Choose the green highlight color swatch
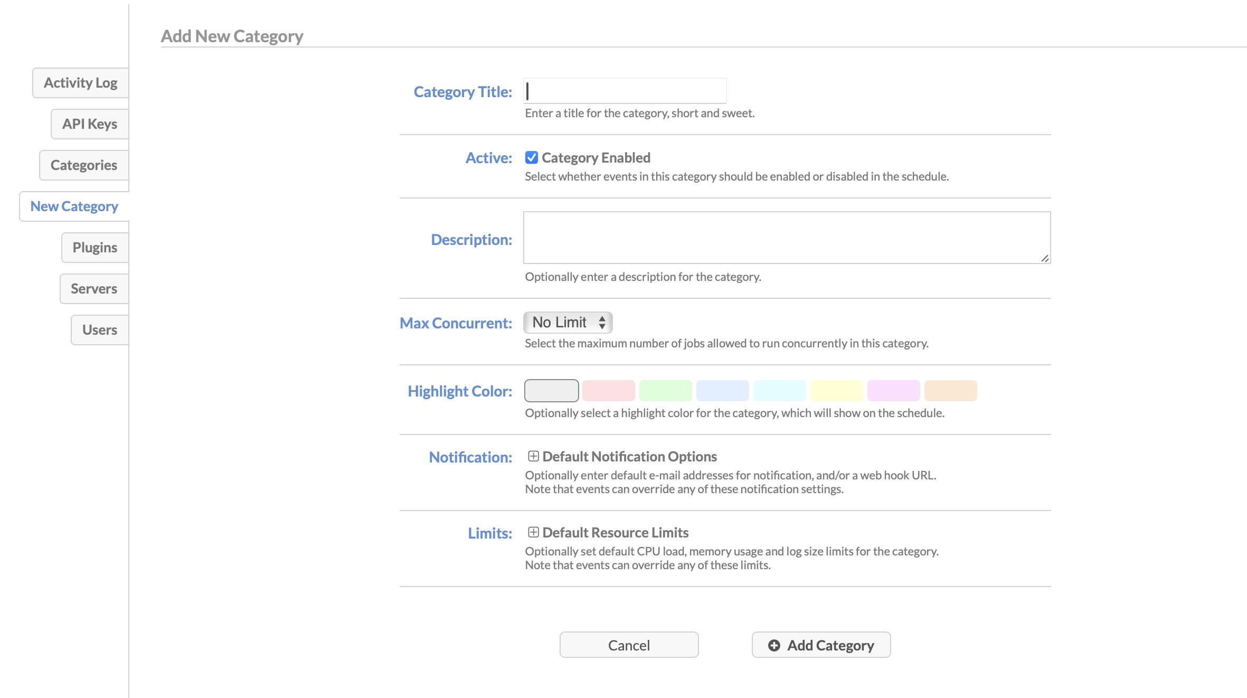 (665, 391)
